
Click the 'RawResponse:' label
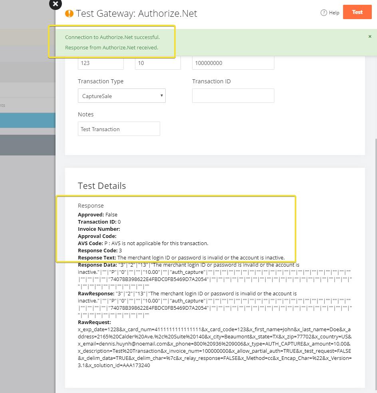click(x=96, y=293)
